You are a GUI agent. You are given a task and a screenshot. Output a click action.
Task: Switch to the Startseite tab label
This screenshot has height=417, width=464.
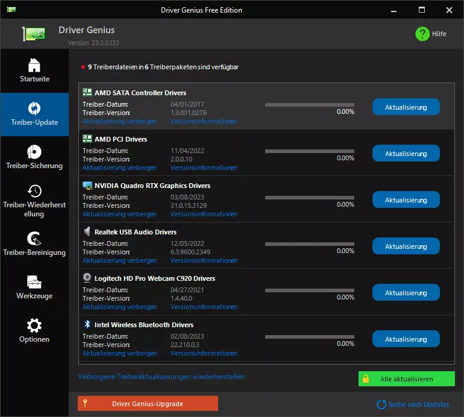[34, 79]
